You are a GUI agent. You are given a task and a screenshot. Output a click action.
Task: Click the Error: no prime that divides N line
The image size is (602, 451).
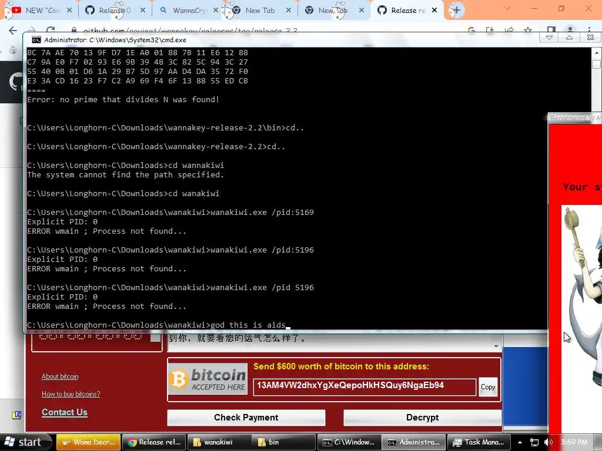click(123, 100)
